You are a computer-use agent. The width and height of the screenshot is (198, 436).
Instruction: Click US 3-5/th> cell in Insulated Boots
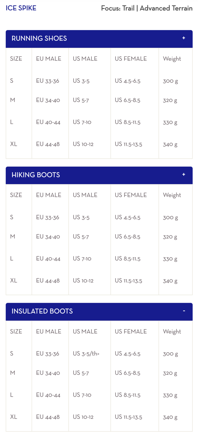[x=86, y=354]
